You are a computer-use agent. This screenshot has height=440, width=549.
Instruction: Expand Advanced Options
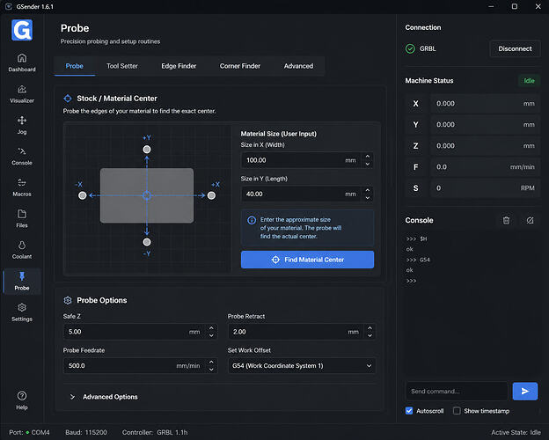coord(104,397)
